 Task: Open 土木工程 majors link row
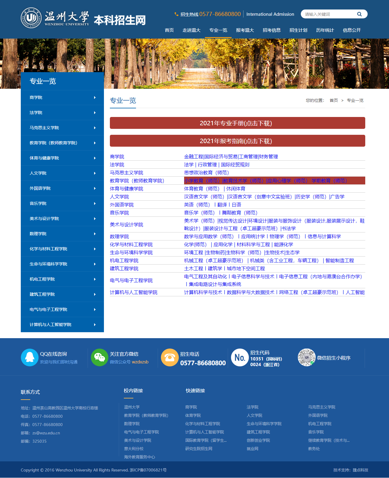click(x=224, y=268)
